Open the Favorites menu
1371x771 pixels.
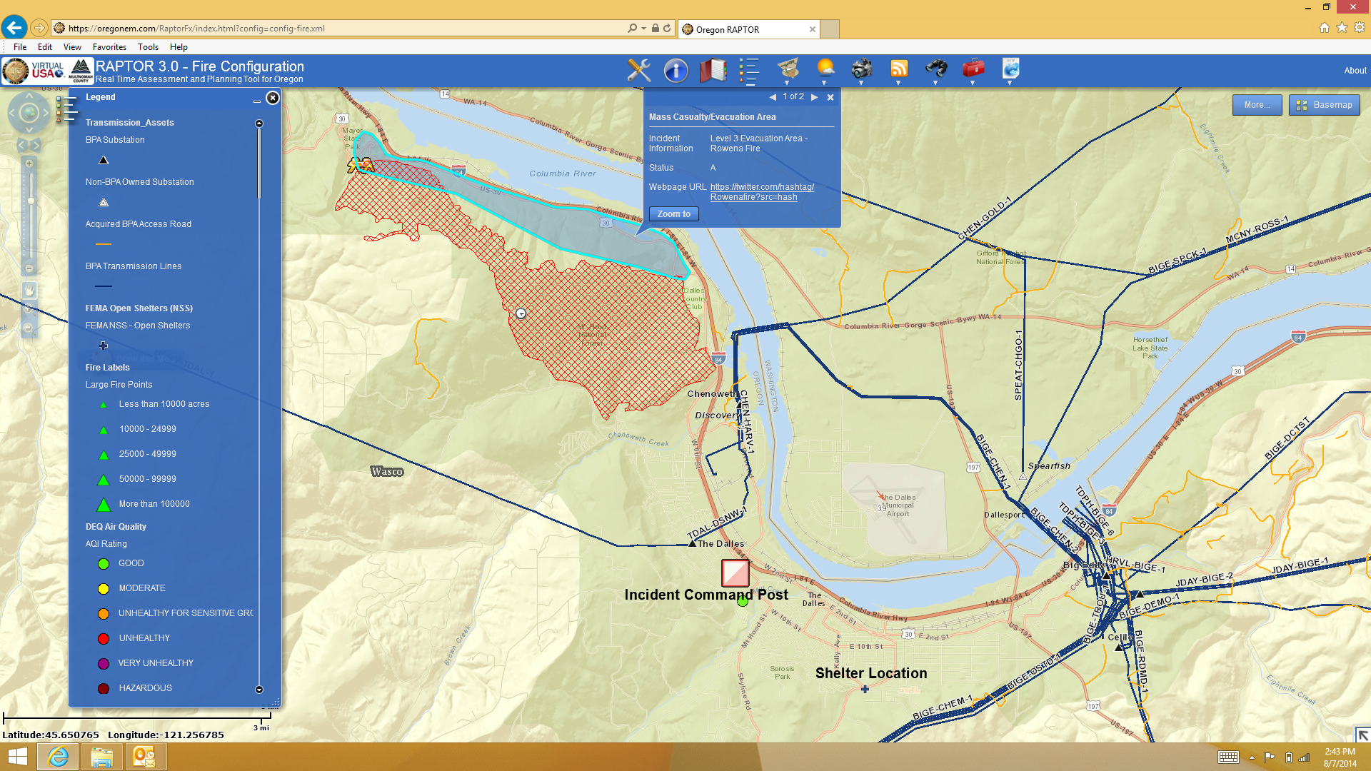point(109,47)
